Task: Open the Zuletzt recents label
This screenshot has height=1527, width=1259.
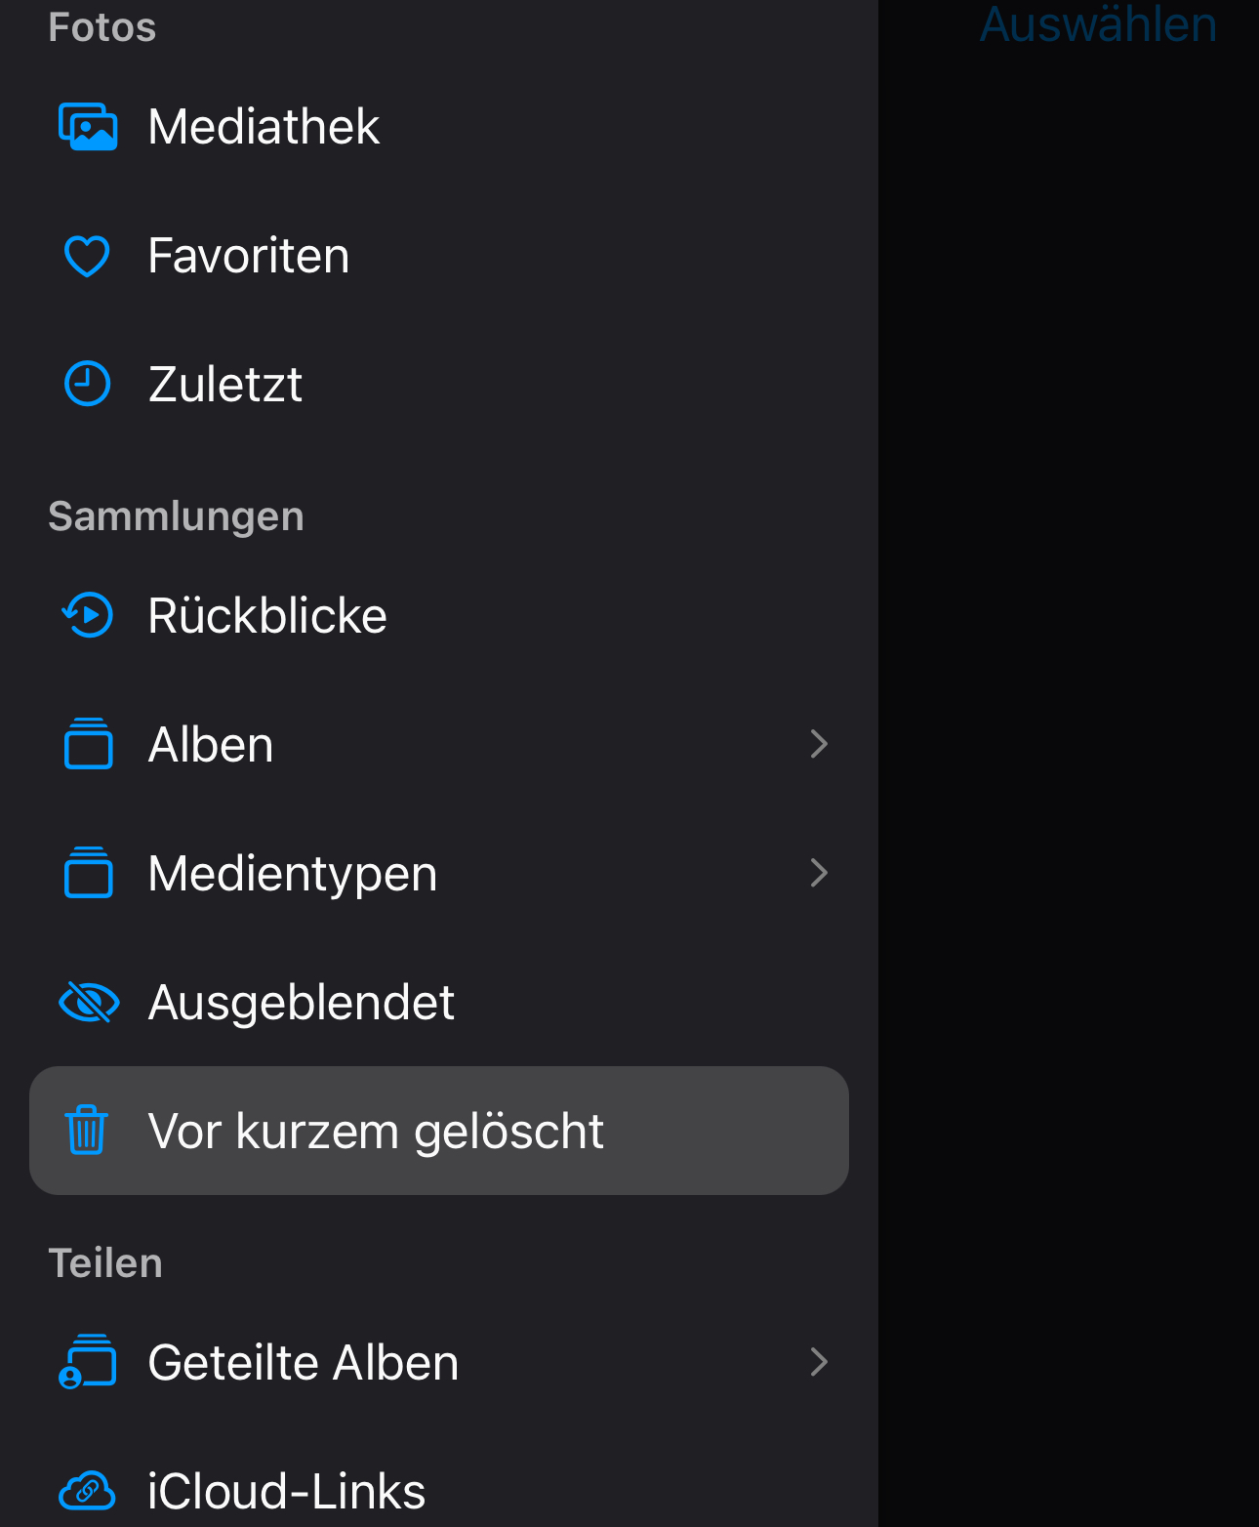Action: (224, 384)
